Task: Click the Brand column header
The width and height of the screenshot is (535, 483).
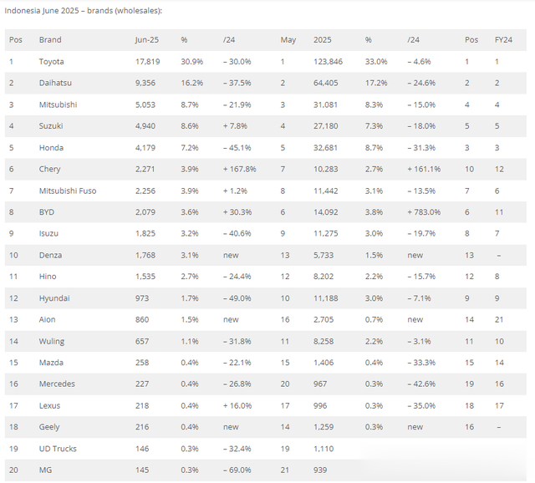Action: point(50,40)
